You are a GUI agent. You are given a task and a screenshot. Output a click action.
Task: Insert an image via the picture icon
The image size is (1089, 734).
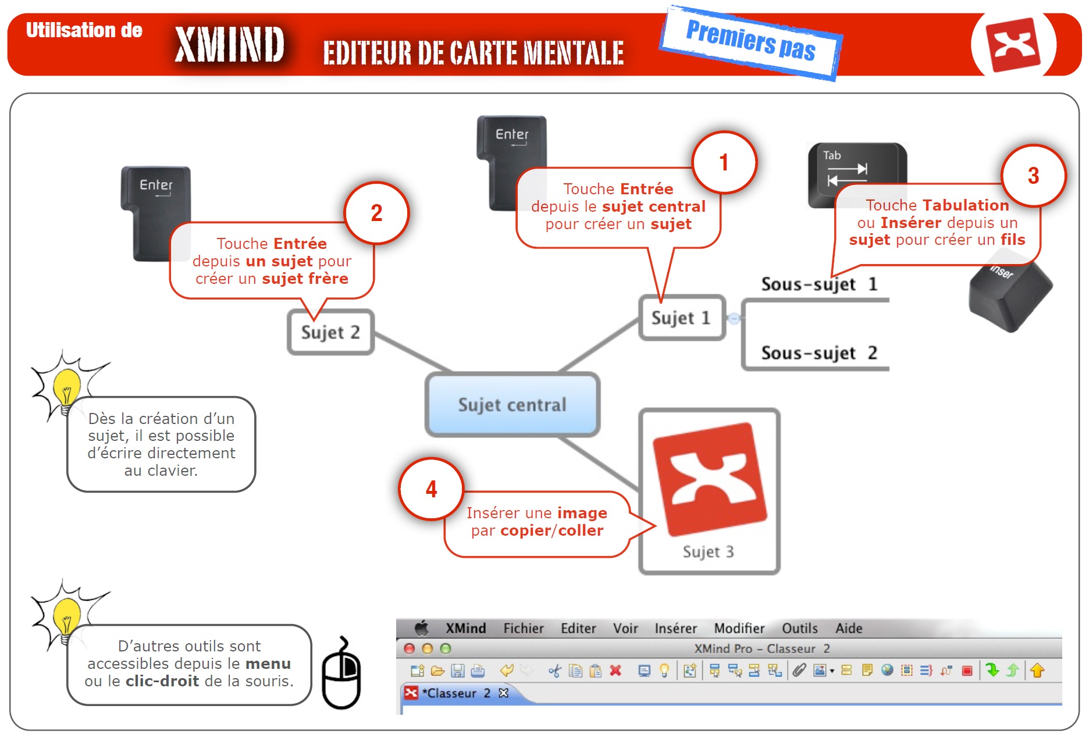tap(820, 671)
